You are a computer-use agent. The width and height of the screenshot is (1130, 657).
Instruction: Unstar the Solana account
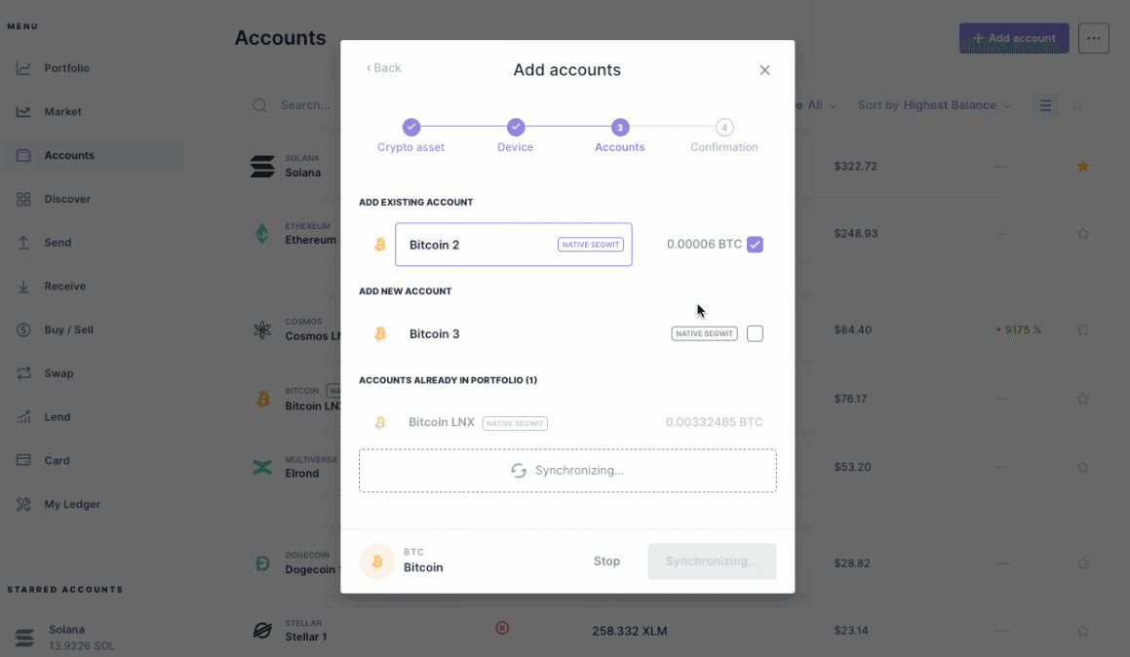(x=1082, y=167)
